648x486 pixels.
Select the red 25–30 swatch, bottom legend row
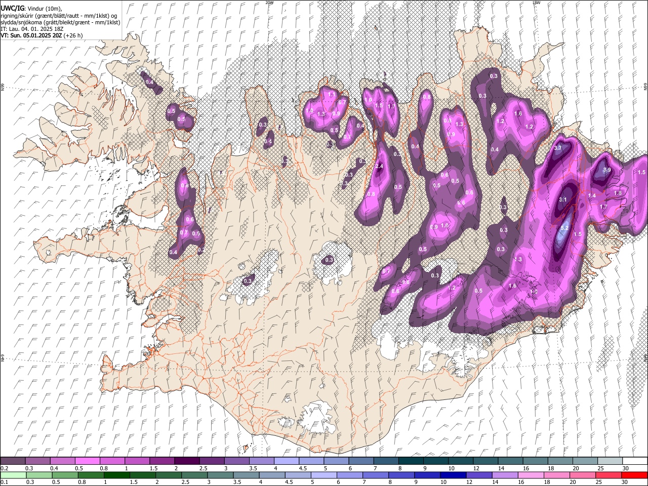tap(608, 475)
